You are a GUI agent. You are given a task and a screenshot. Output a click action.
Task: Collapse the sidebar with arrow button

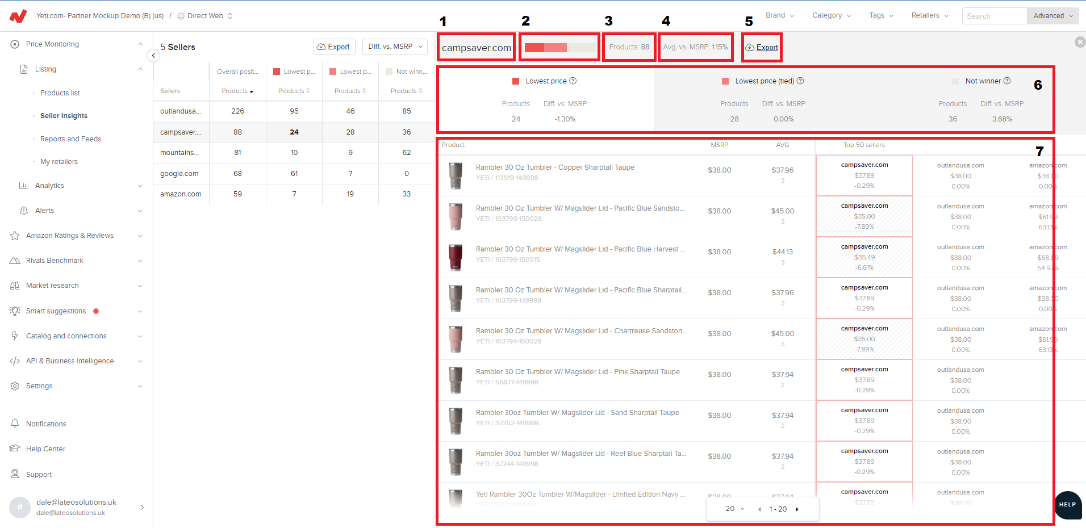pyautogui.click(x=153, y=56)
